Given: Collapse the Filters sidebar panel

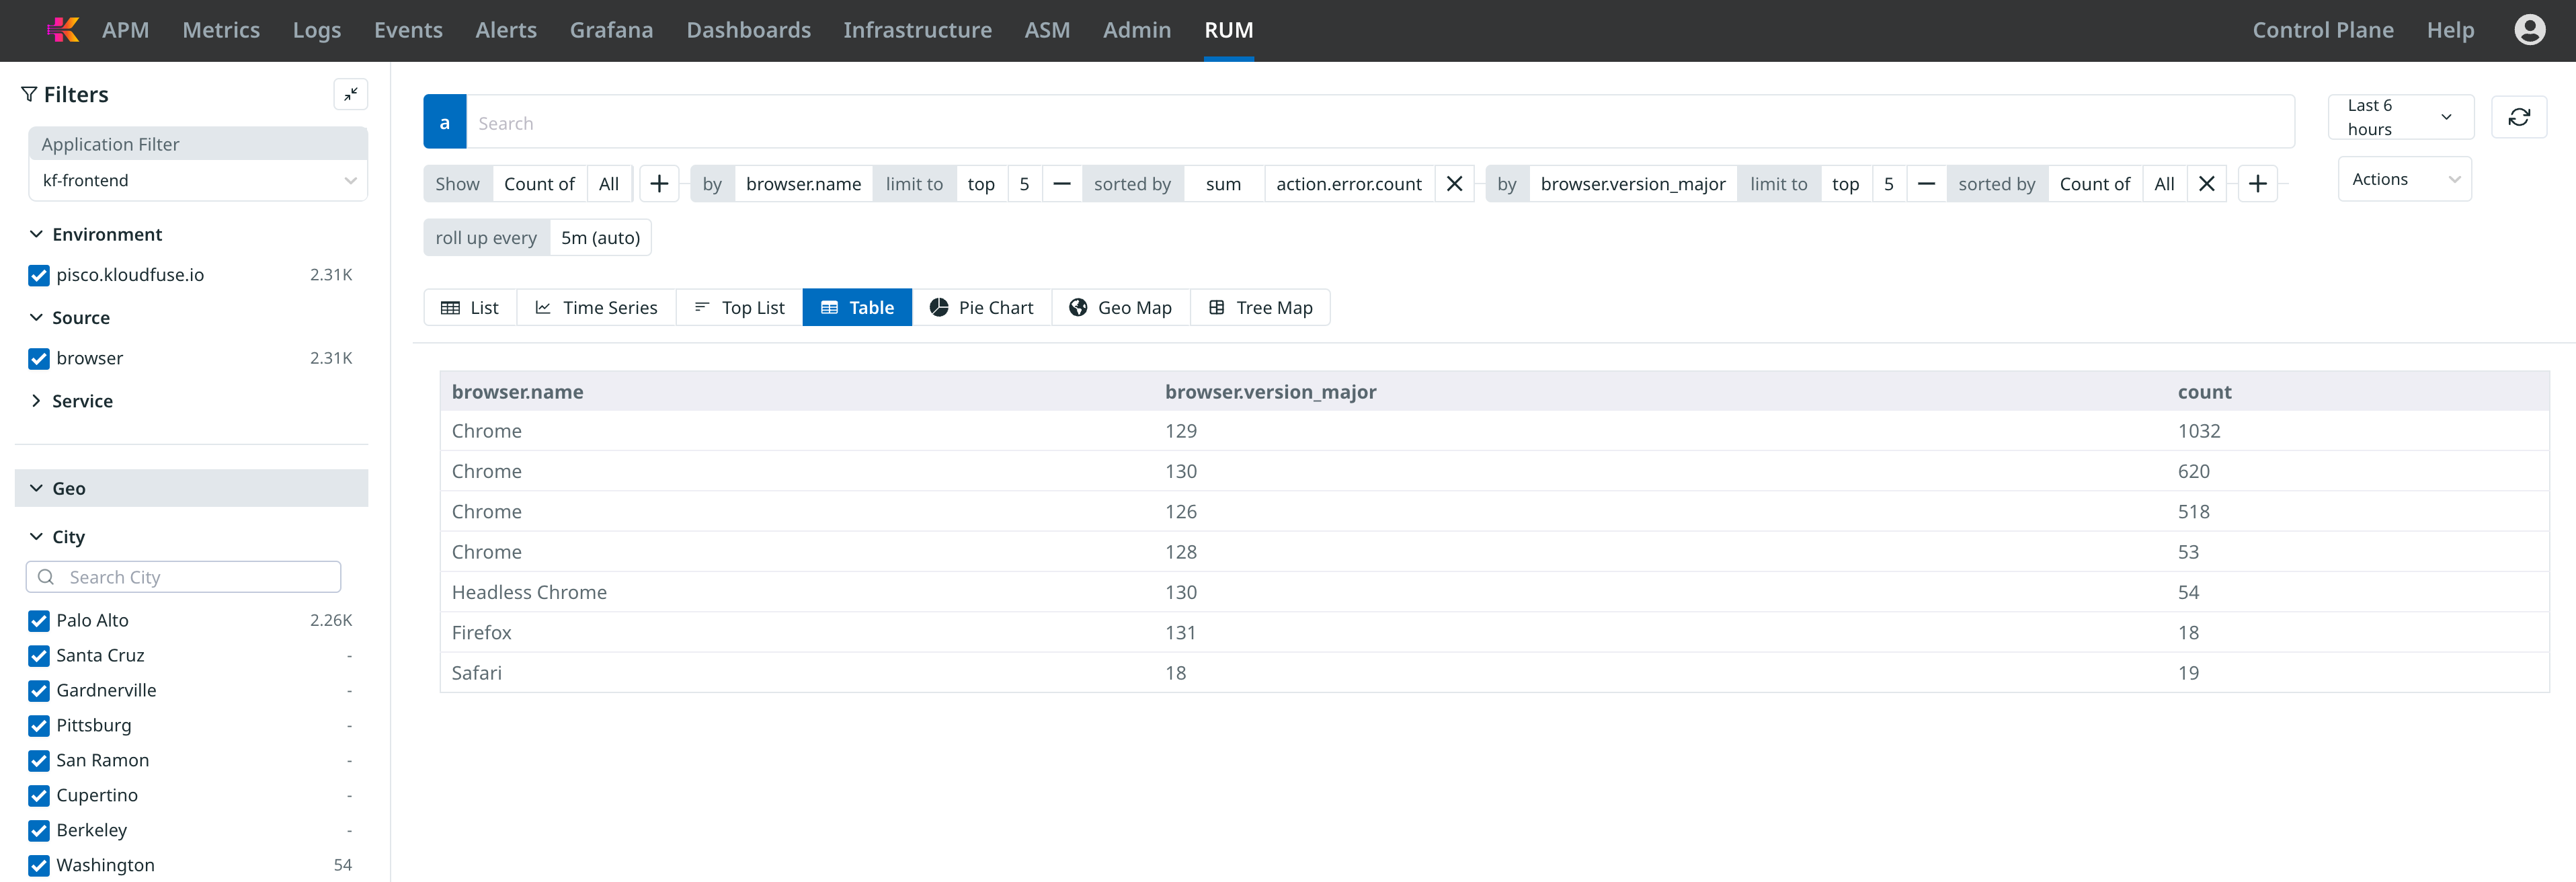Looking at the screenshot, I should [x=350, y=94].
